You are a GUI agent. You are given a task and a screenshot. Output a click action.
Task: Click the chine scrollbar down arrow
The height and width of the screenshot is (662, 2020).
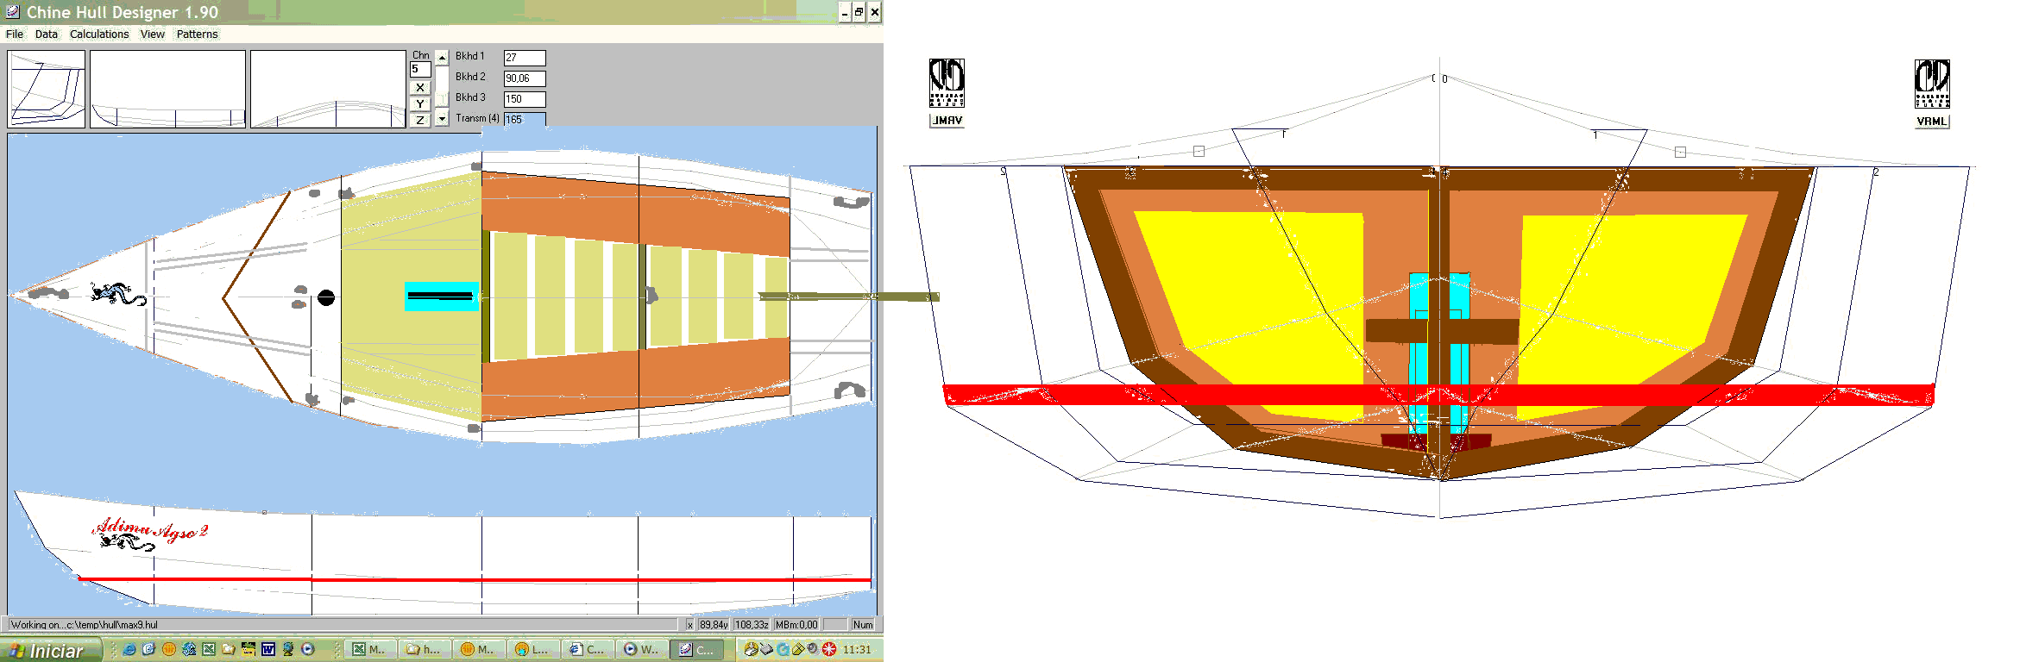click(x=442, y=118)
